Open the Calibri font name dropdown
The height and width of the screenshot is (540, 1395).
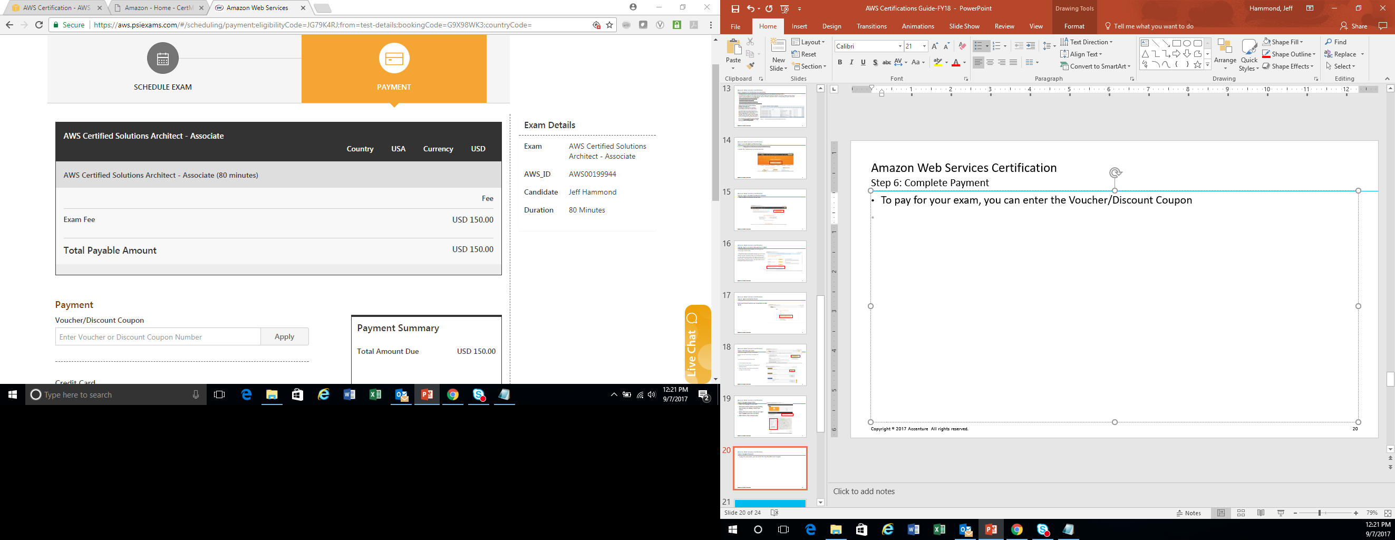coord(900,46)
